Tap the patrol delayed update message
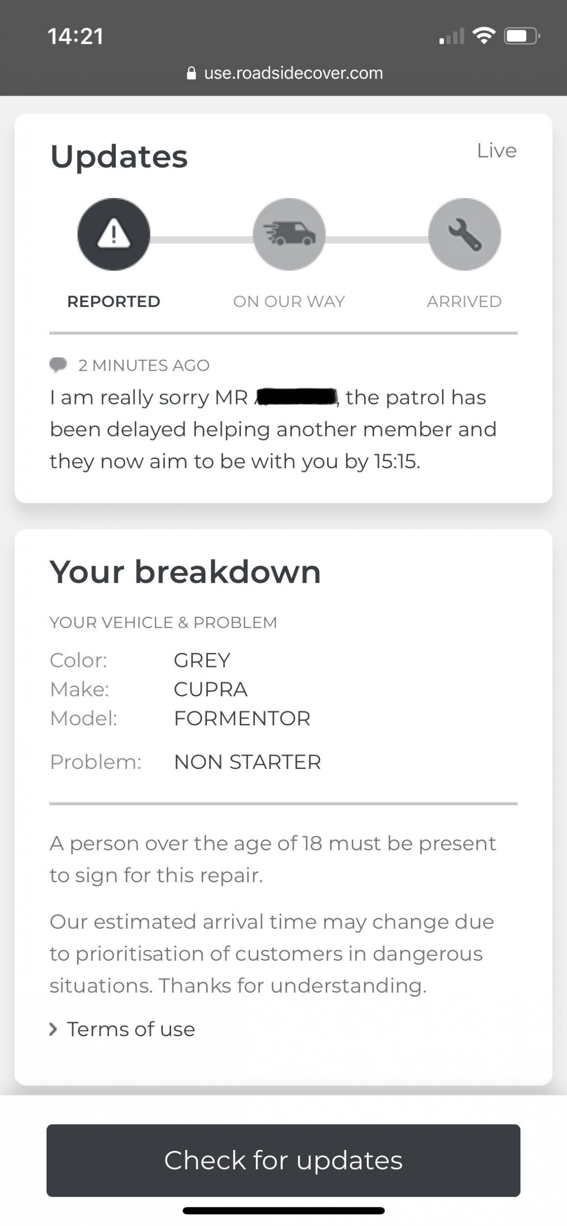The width and height of the screenshot is (567, 1226). tap(273, 430)
